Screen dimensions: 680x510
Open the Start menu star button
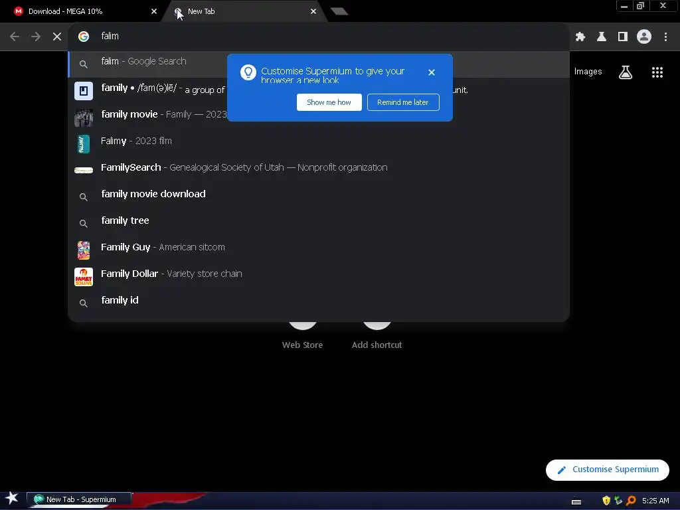(12, 499)
